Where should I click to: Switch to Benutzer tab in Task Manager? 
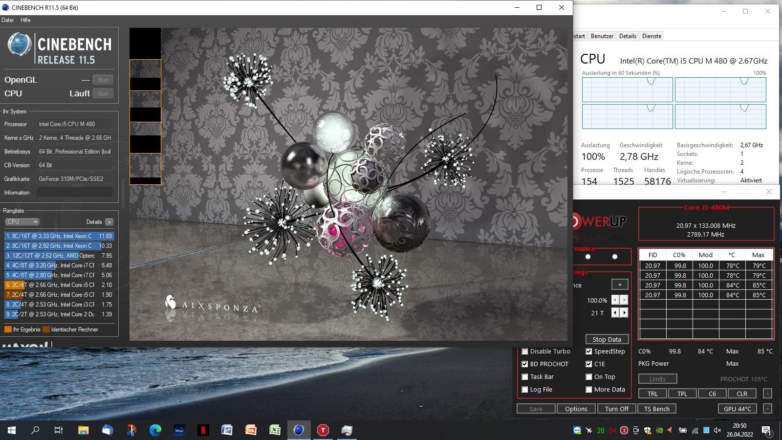click(602, 36)
